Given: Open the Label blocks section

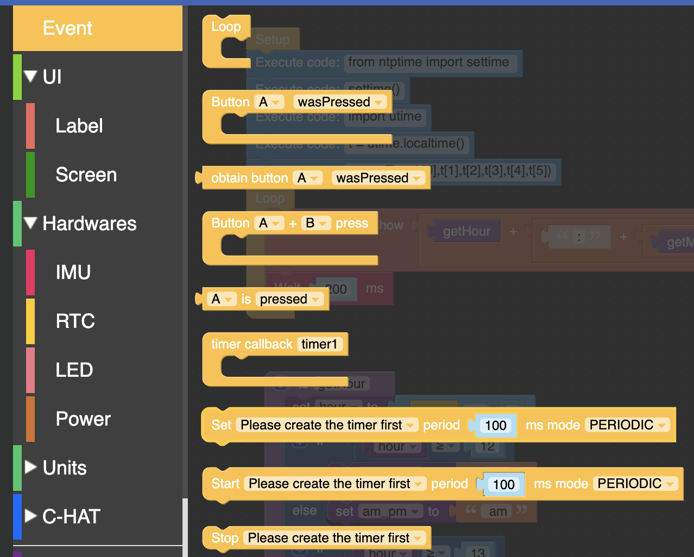Looking at the screenshot, I should [79, 125].
